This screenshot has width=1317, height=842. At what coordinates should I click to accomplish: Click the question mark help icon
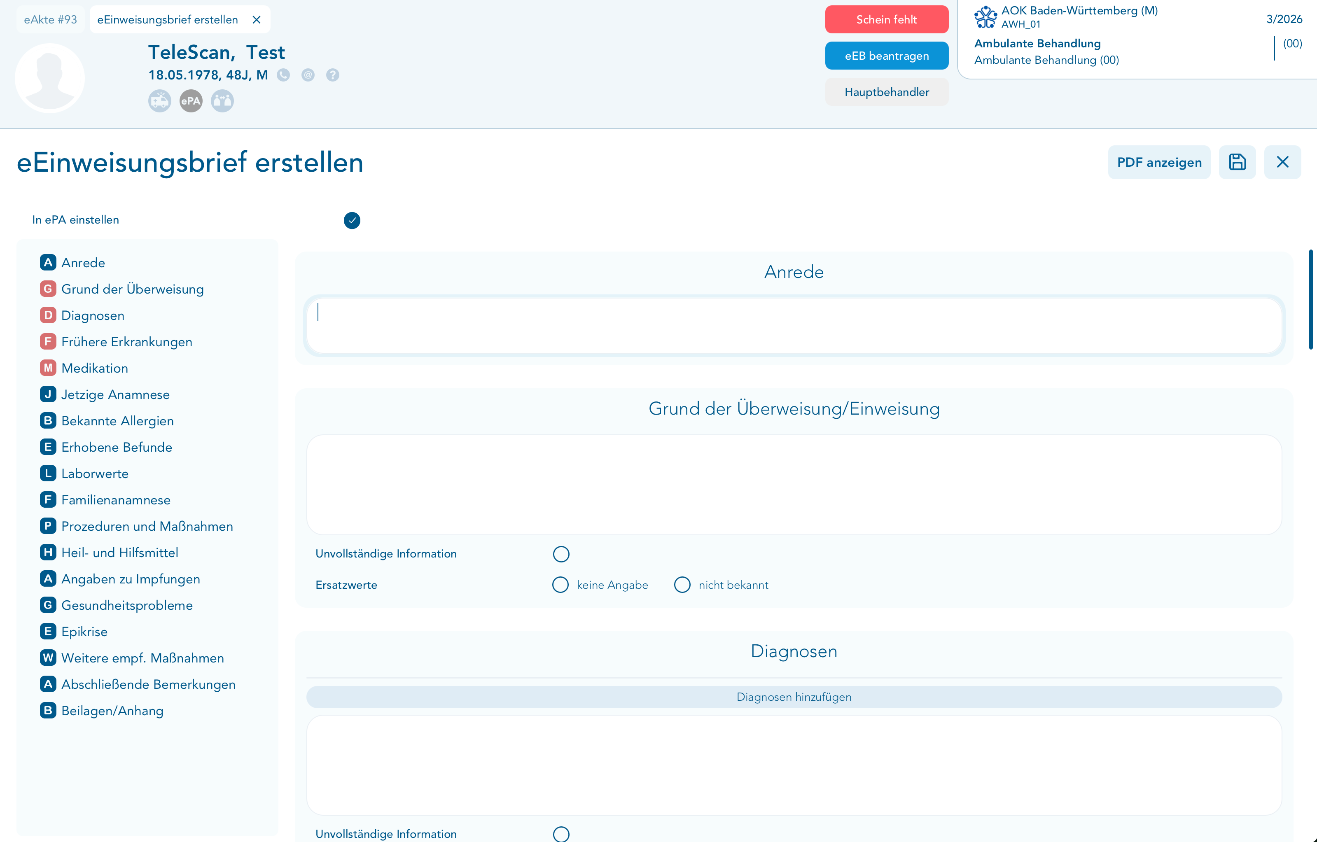click(332, 75)
